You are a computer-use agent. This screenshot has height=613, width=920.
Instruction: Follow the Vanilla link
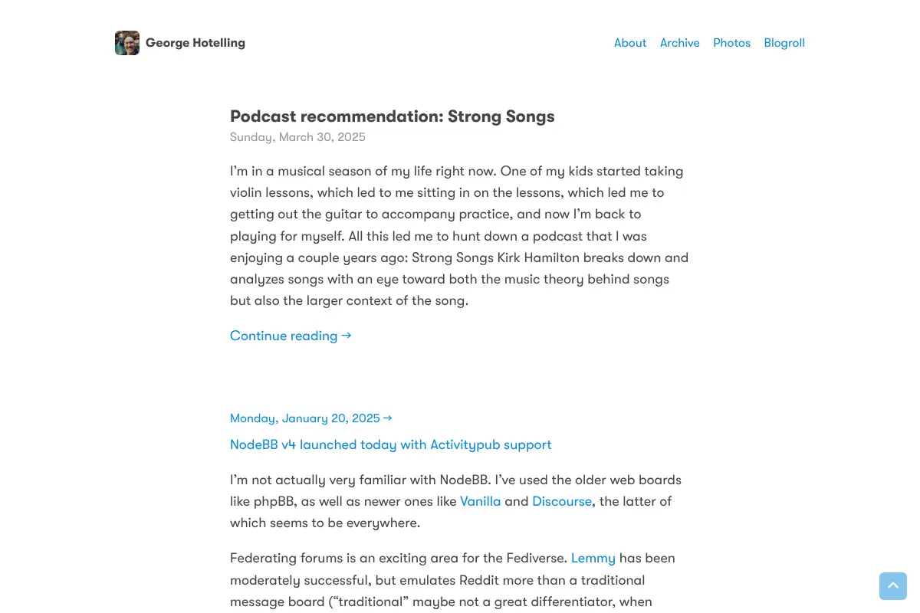[481, 501]
